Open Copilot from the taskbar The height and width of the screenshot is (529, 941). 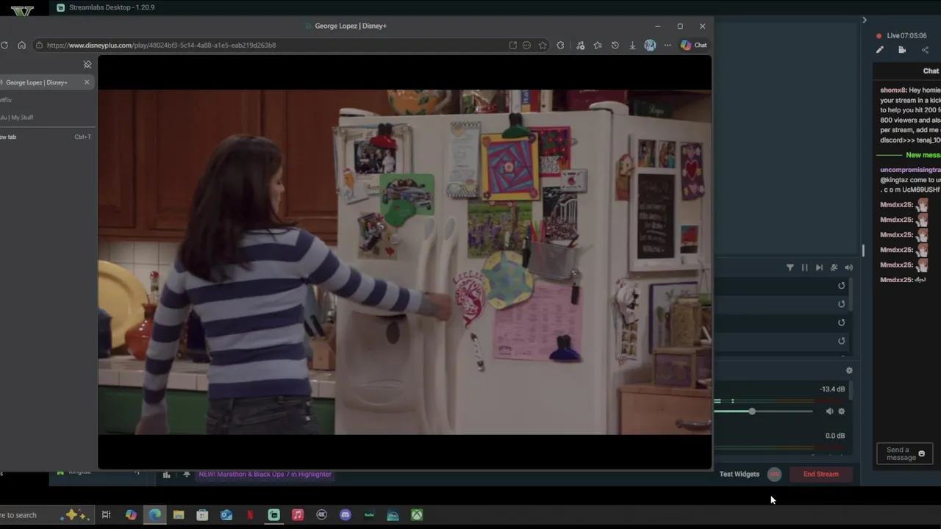click(x=131, y=515)
